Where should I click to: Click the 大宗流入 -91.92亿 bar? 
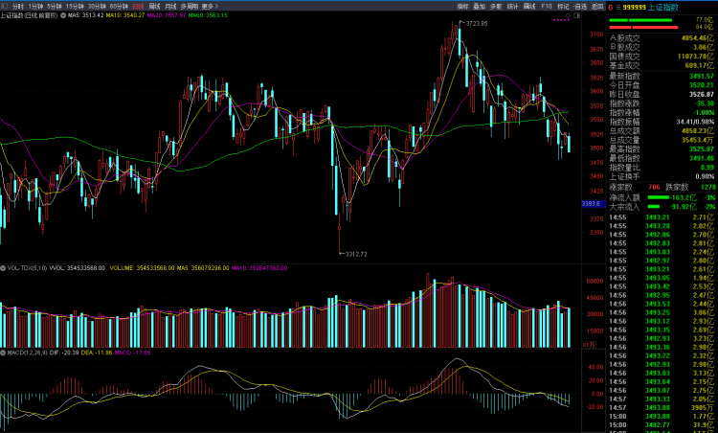tap(654, 207)
